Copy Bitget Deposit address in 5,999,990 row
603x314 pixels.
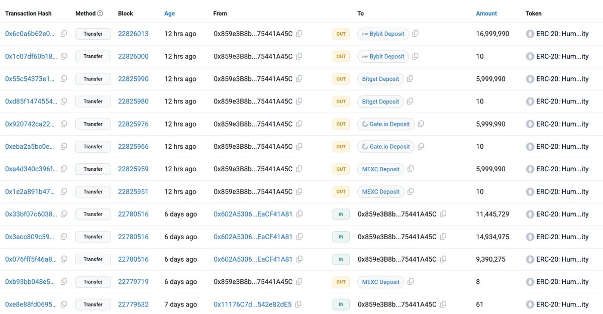411,79
